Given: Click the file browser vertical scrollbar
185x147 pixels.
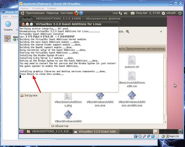Looking at the screenshot, I should [x=165, y=86].
